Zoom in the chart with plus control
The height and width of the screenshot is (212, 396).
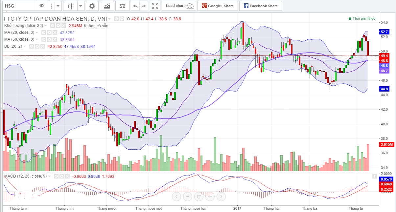pyautogui.click(x=210, y=197)
